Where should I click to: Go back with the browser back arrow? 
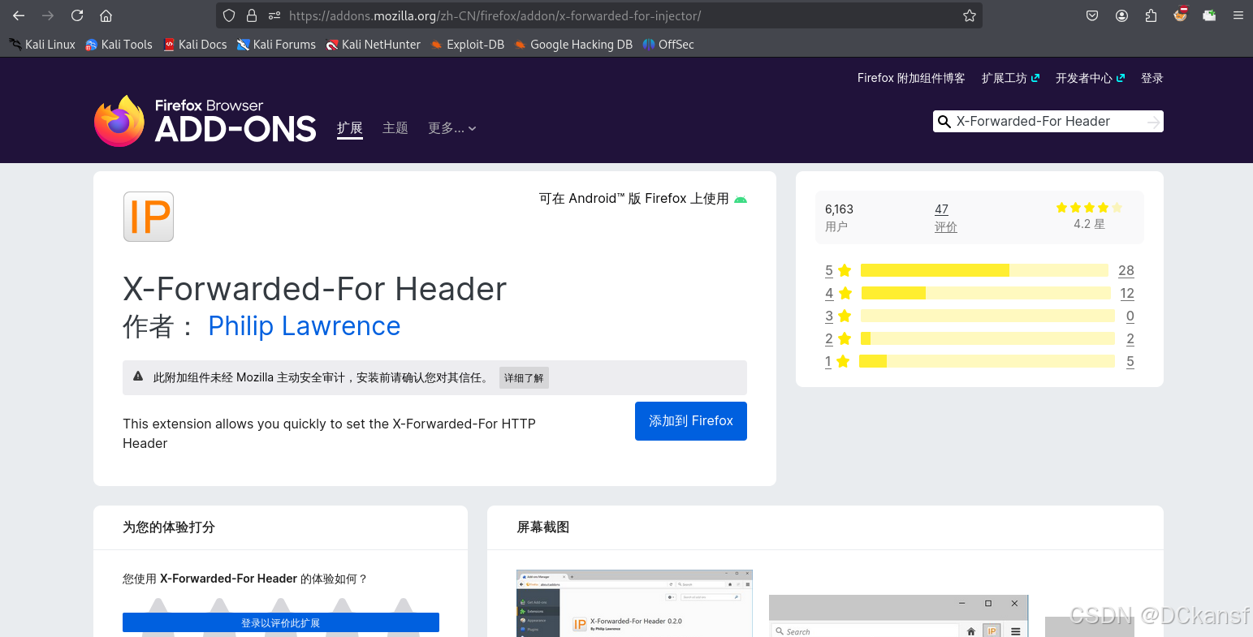pos(19,15)
